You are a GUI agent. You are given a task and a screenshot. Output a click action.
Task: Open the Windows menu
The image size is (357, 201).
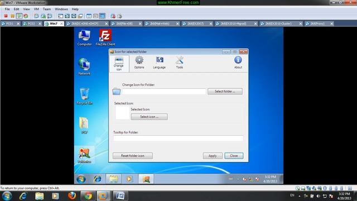point(61,9)
